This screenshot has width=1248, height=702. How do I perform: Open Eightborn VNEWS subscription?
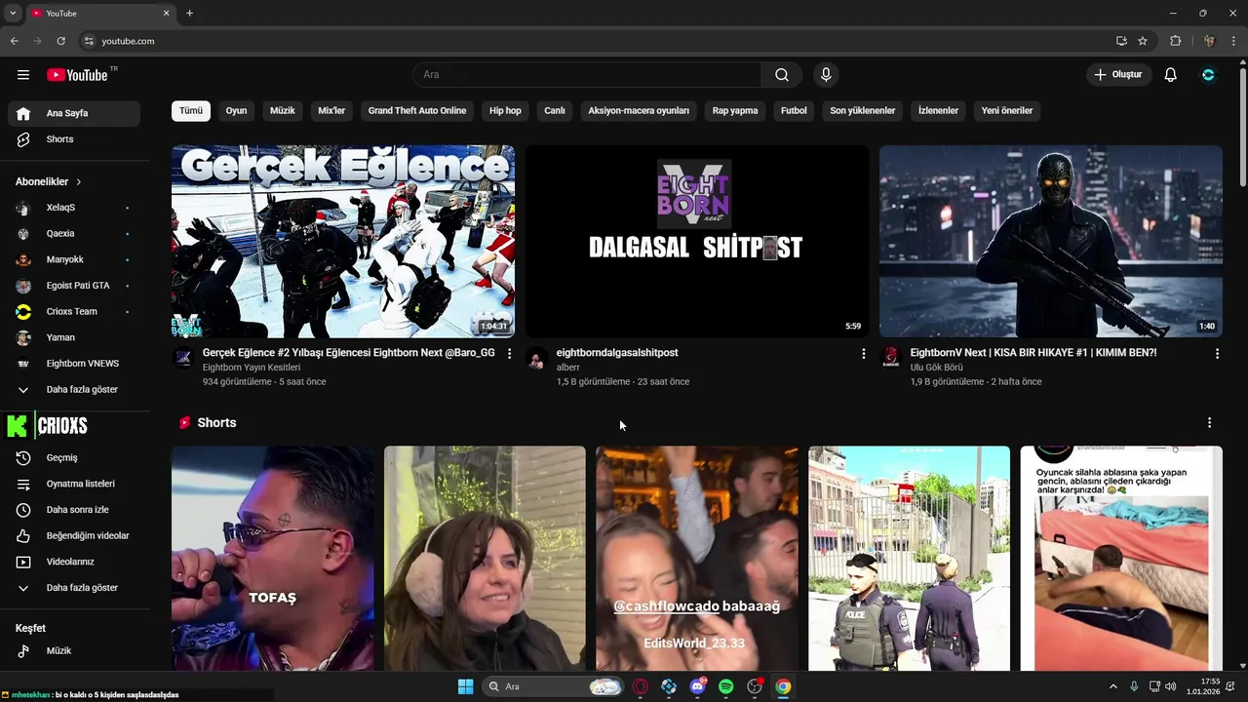tap(74, 364)
